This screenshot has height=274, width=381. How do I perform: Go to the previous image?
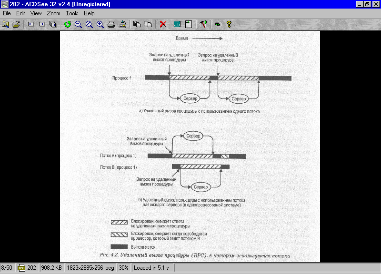coord(30,24)
